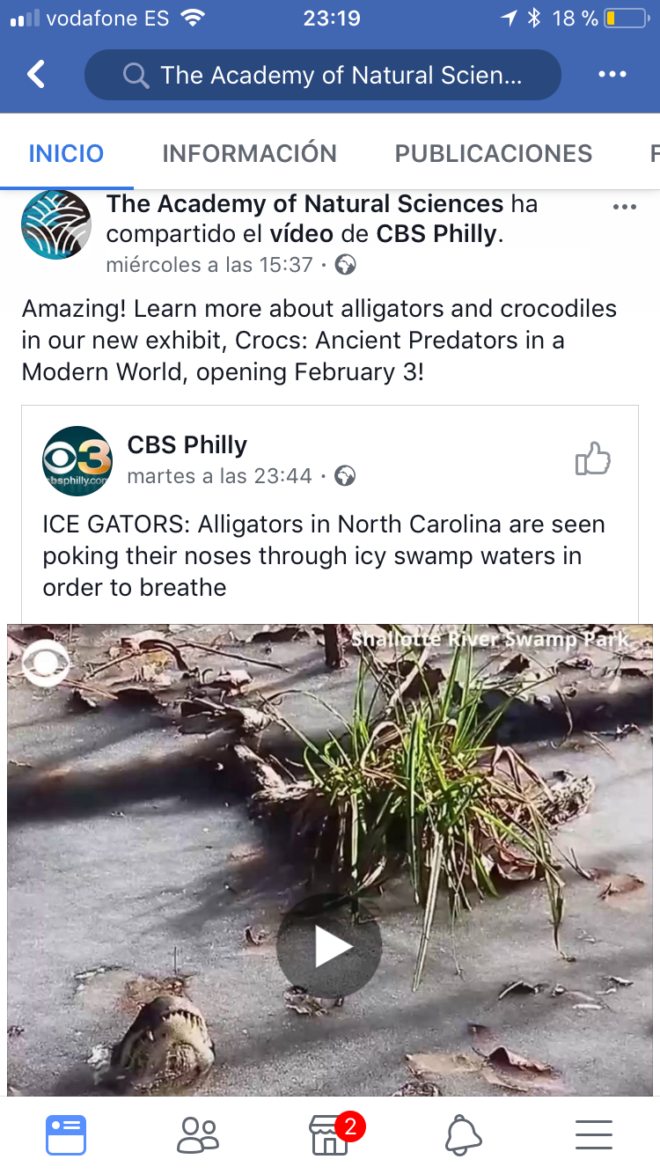
Task: Expand post options three-dot menu
Action: 624,207
